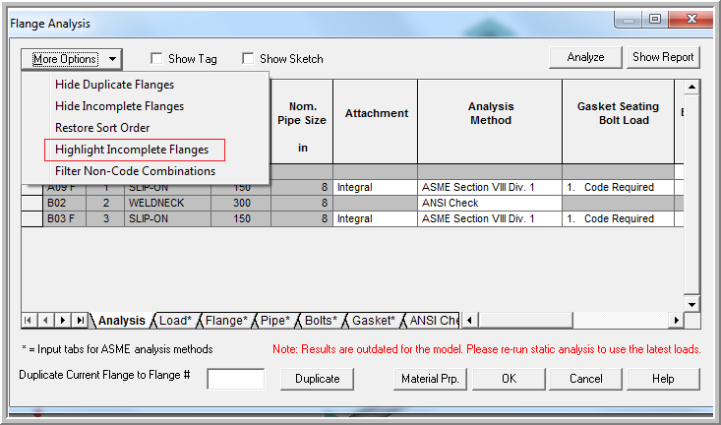The width and height of the screenshot is (721, 425).
Task: Click the Duplicate button
Action: (318, 379)
